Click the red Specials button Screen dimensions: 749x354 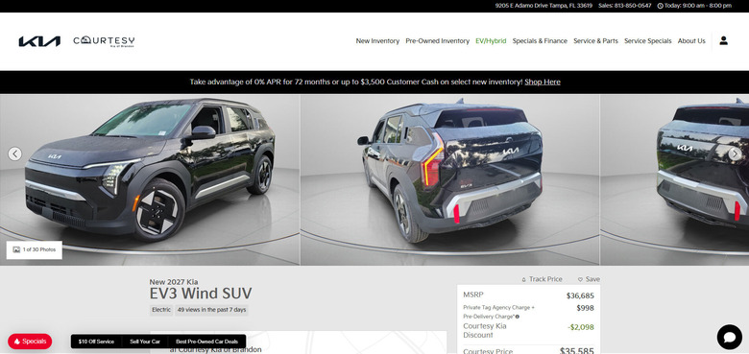click(30, 342)
